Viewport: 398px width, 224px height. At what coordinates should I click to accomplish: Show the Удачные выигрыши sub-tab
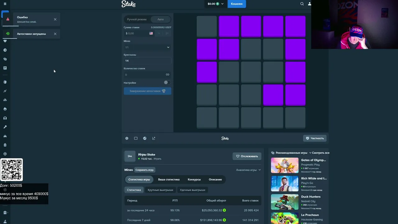coord(192,190)
